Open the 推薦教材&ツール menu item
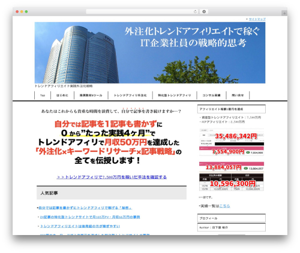The width and height of the screenshot is (300, 253). (91, 95)
